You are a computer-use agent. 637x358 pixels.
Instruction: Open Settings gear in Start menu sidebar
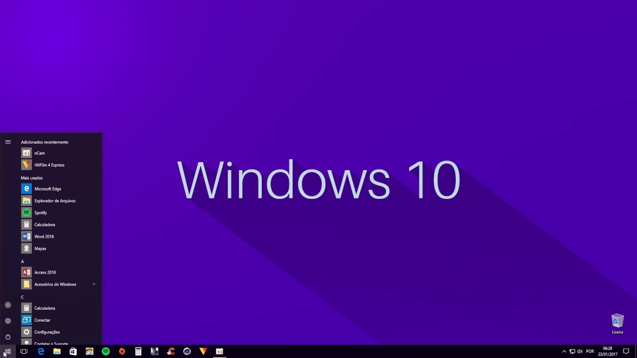coord(8,321)
